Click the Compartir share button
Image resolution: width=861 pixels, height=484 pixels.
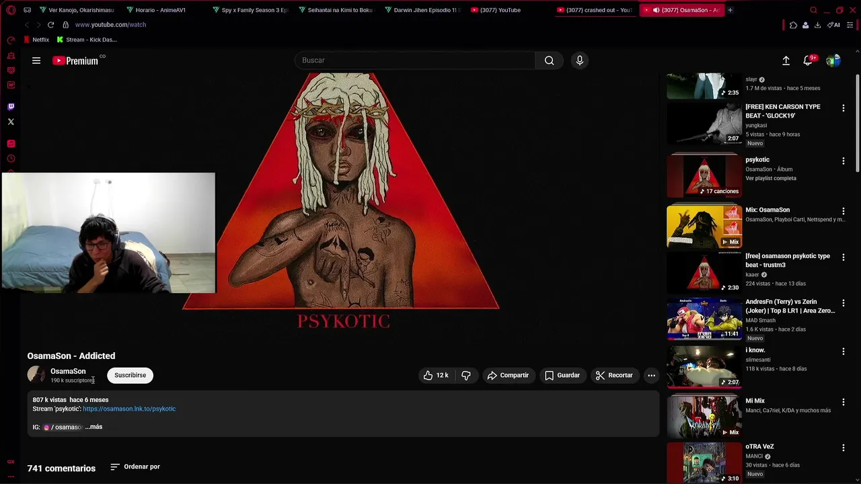point(508,375)
